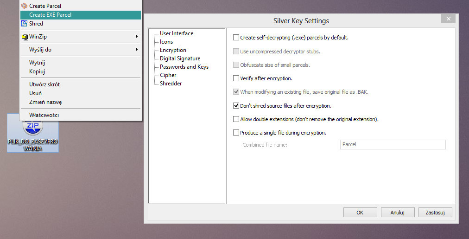Screen dimensions: 469x239
Task: Enable Create self-decrypting (.exe) parcels by default
Action: (236, 38)
